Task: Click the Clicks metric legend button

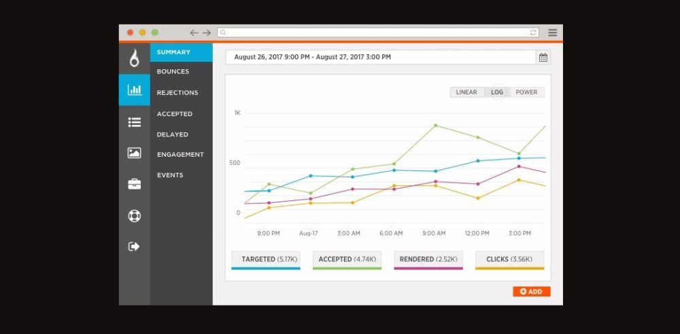Action: (509, 259)
